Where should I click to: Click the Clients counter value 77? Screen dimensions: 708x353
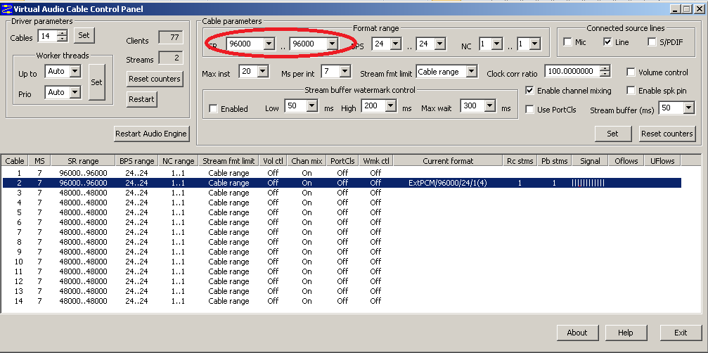[x=171, y=37]
